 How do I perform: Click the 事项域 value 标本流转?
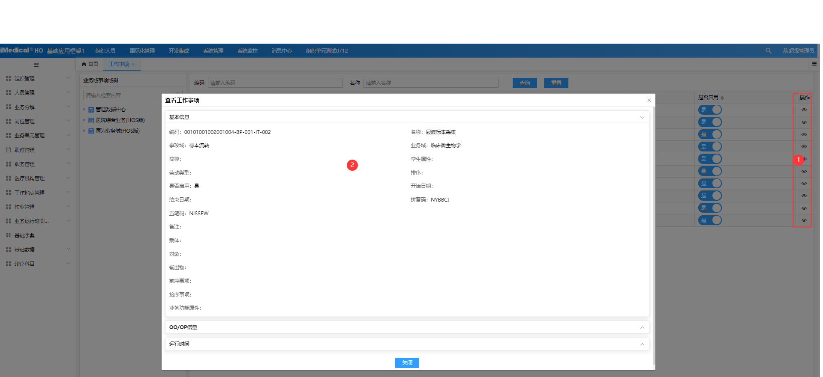tap(199, 145)
